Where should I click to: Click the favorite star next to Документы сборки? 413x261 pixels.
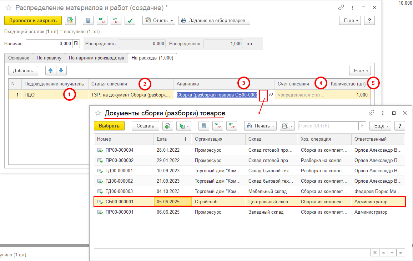(98, 113)
